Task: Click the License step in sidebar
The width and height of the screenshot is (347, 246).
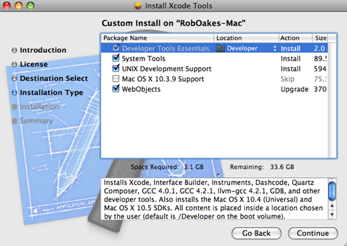Action: 33,64
